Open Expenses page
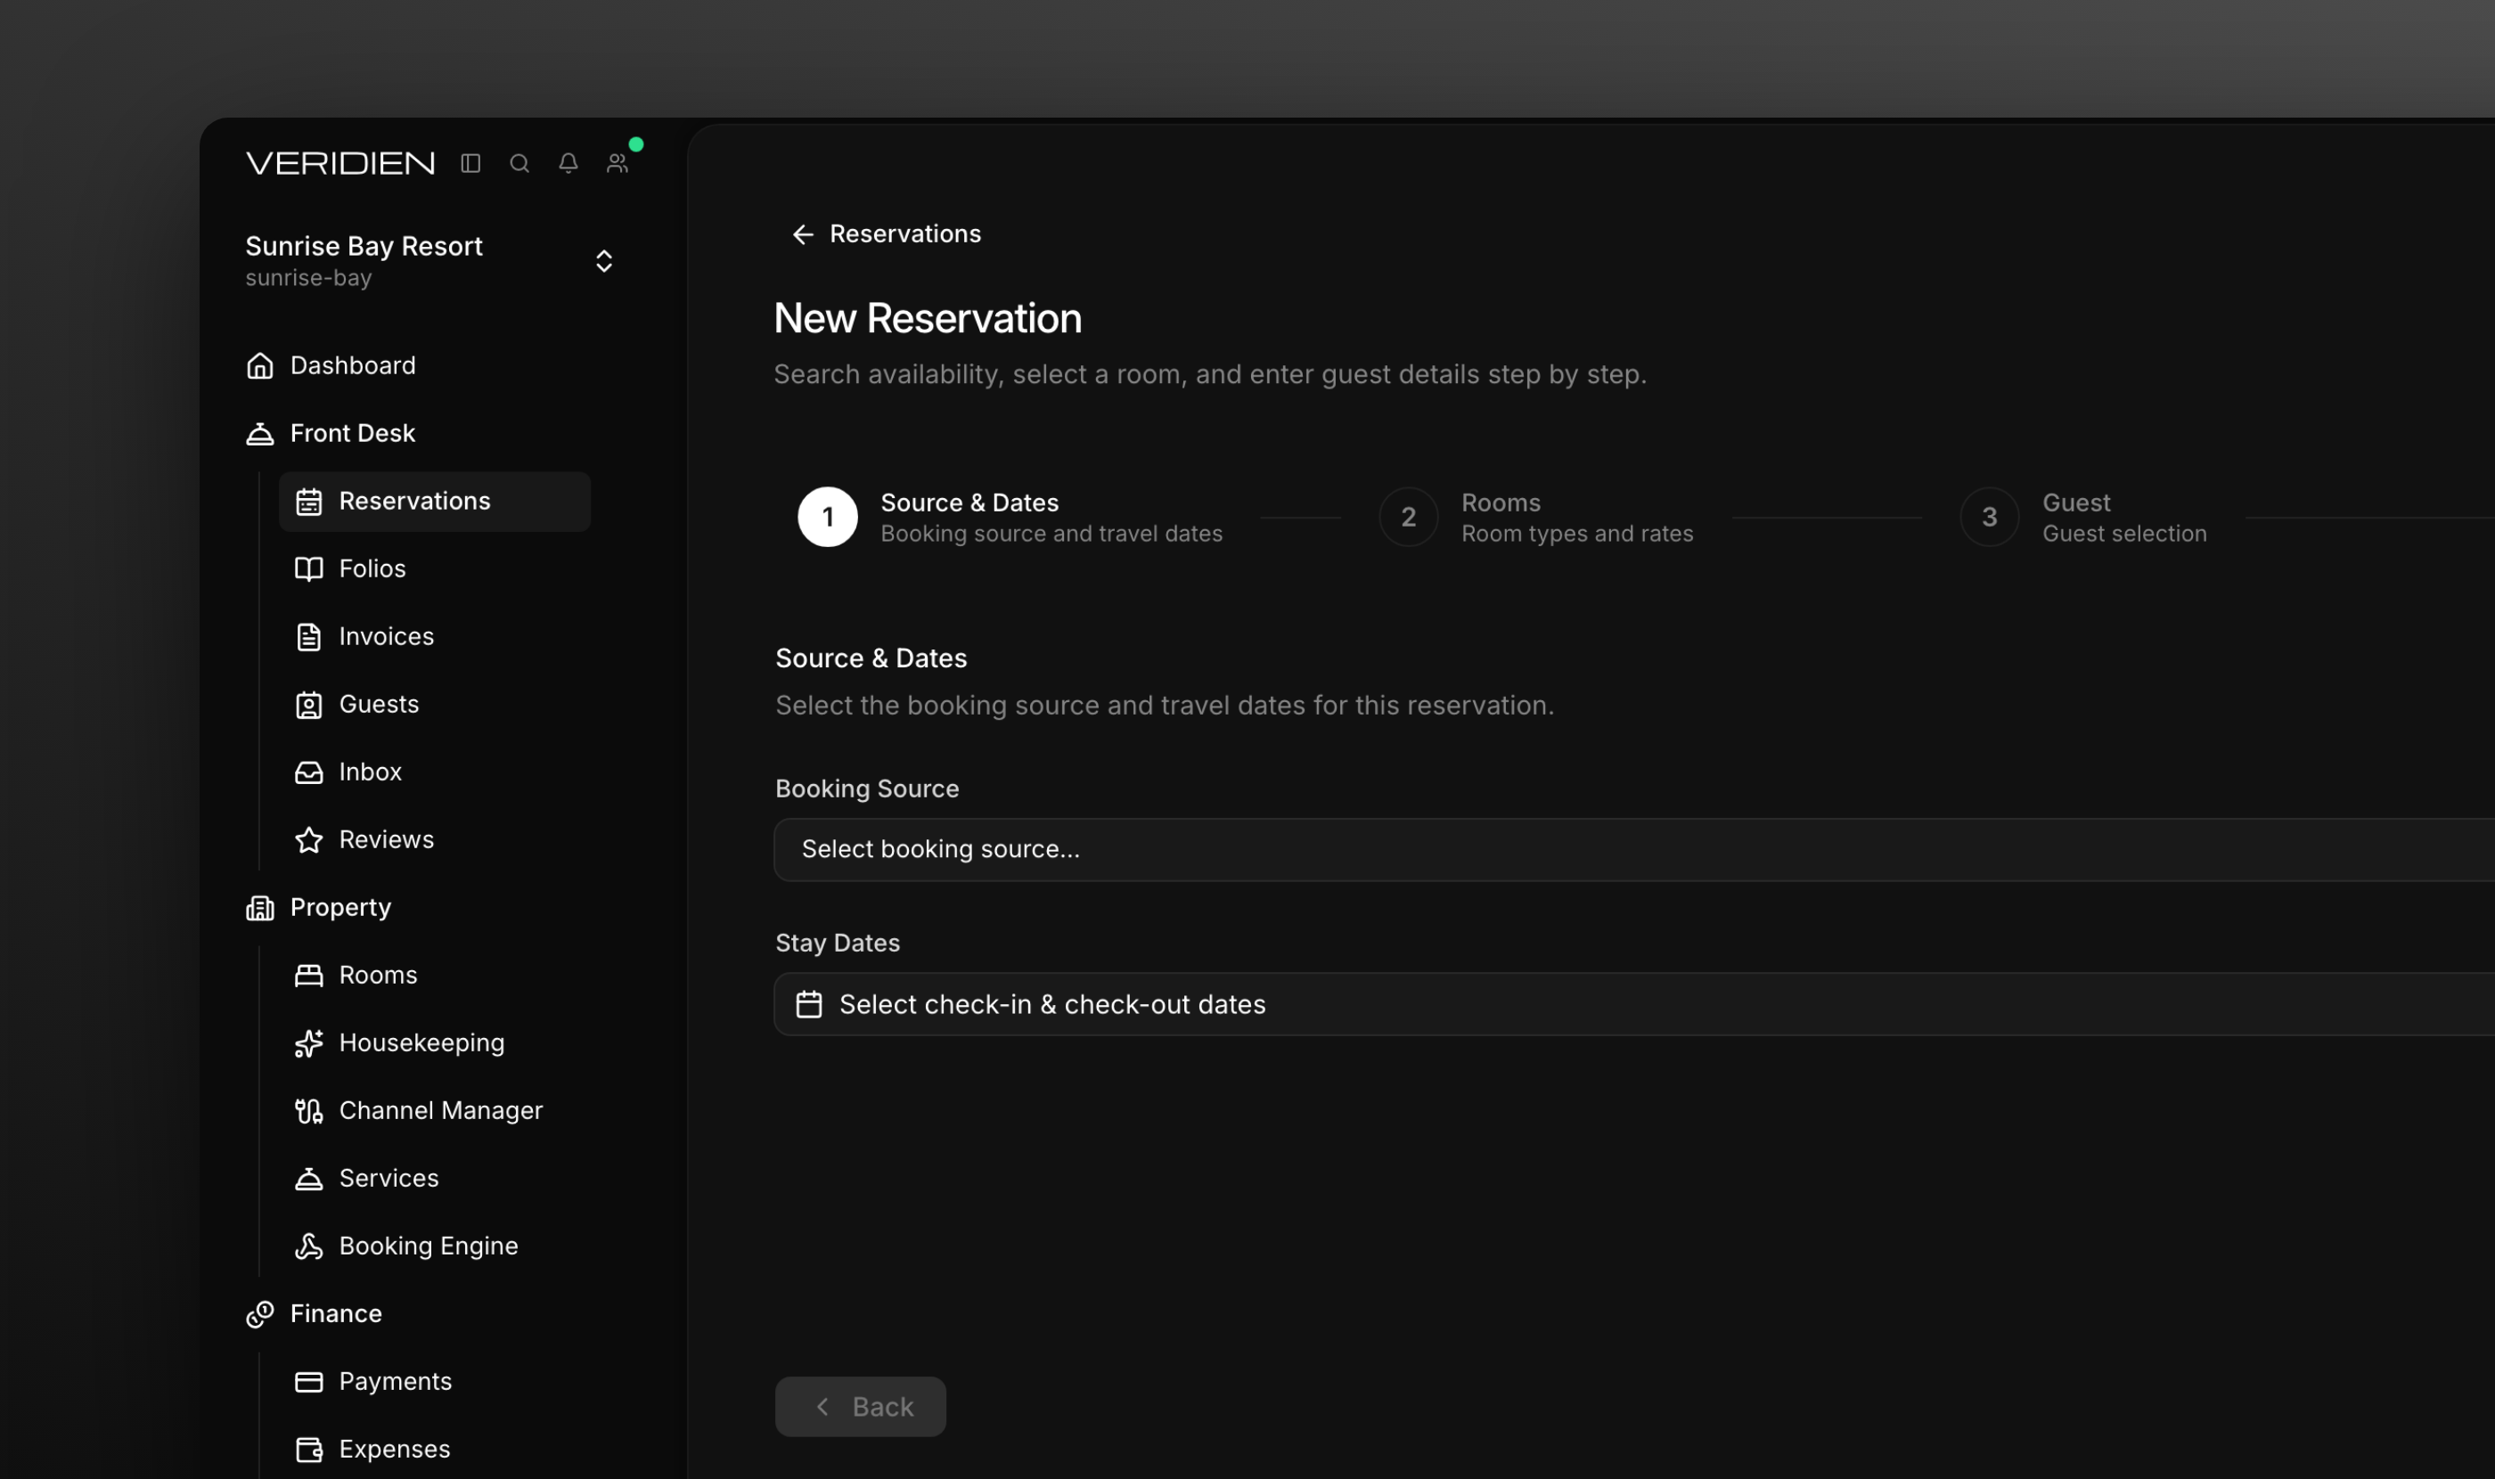2495x1479 pixels. [x=395, y=1450]
